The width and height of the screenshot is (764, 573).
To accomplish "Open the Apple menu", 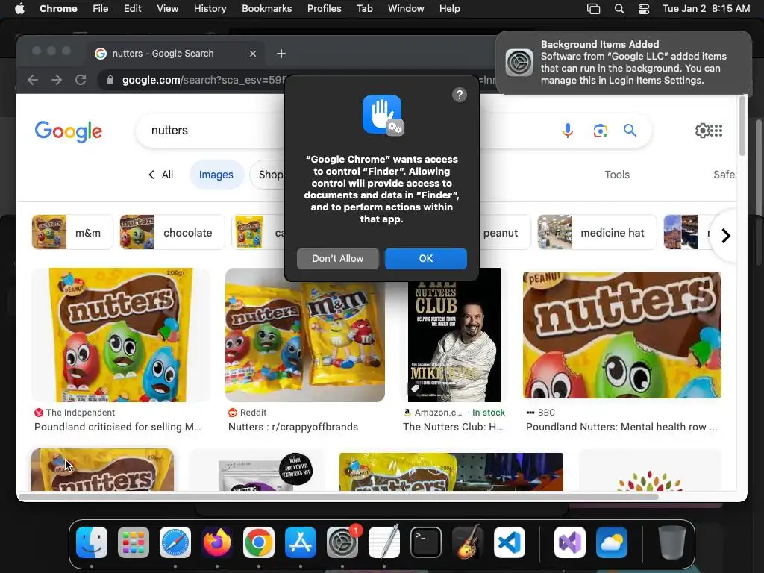I will click(x=19, y=9).
